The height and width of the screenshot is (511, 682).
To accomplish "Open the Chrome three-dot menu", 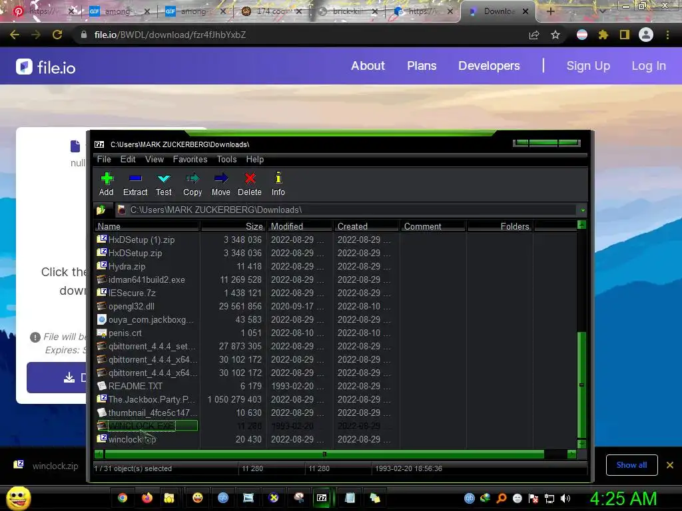I will coord(667,35).
